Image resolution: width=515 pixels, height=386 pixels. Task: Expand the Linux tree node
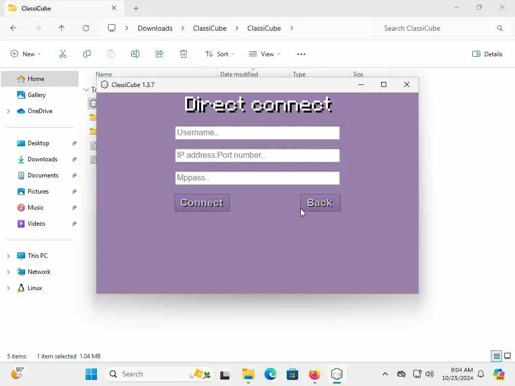9,288
